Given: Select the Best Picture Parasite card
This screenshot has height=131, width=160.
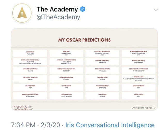Looking at the screenshot, I should click(30, 53).
